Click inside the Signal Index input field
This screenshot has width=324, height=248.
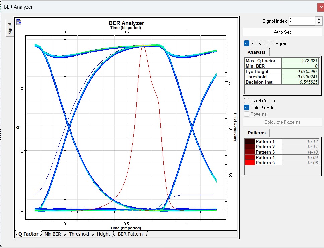(x=302, y=21)
